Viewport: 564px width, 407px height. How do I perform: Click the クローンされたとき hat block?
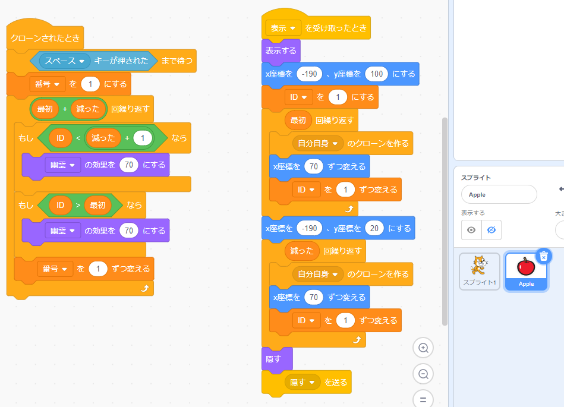45,38
